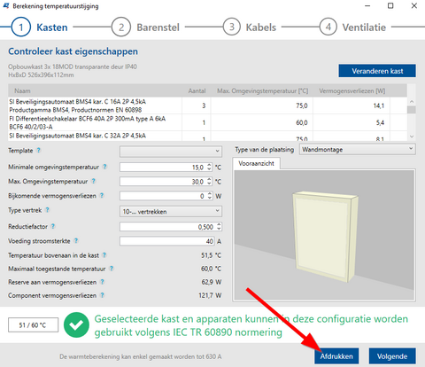Click the Volgende button
The image size is (425, 367).
point(392,356)
